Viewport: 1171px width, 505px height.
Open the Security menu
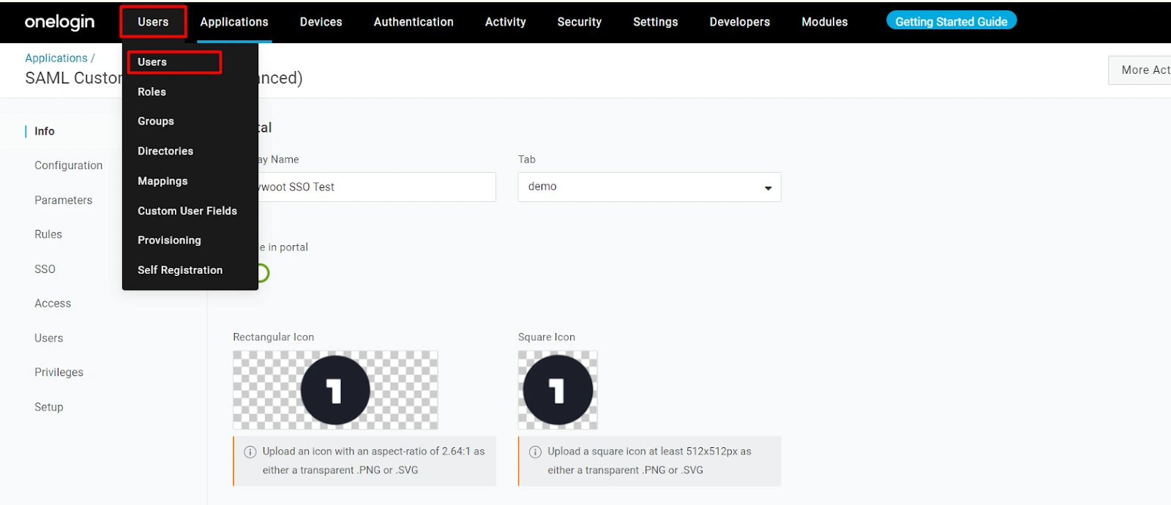(579, 22)
